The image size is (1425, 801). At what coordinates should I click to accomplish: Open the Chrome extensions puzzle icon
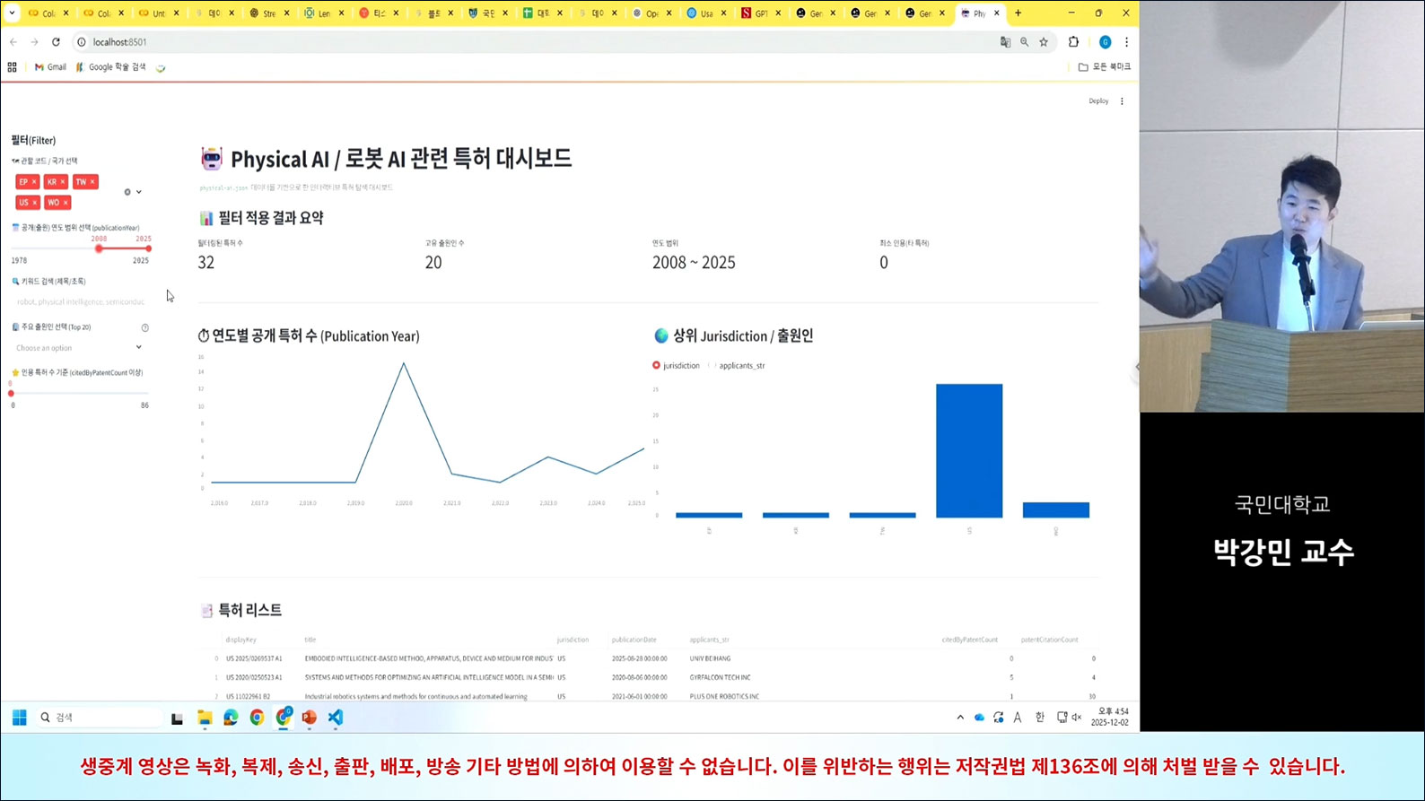(1073, 42)
